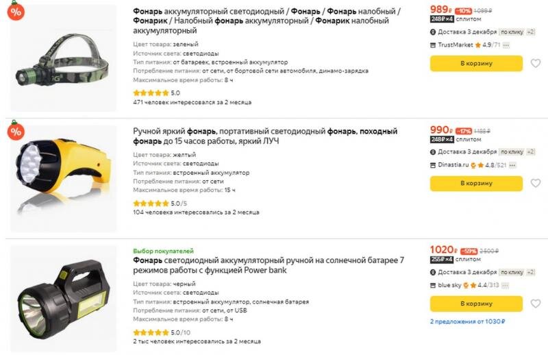Expand the "+2" delivery options for headlamp
The width and height of the screenshot is (548, 355).
coord(531,32)
